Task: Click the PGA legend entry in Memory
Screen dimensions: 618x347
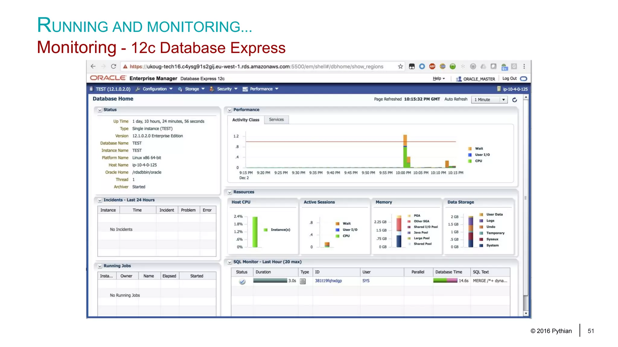Action: (414, 216)
